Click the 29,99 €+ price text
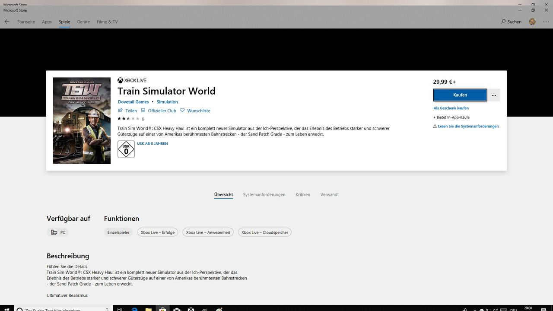553x311 pixels. pos(445,82)
